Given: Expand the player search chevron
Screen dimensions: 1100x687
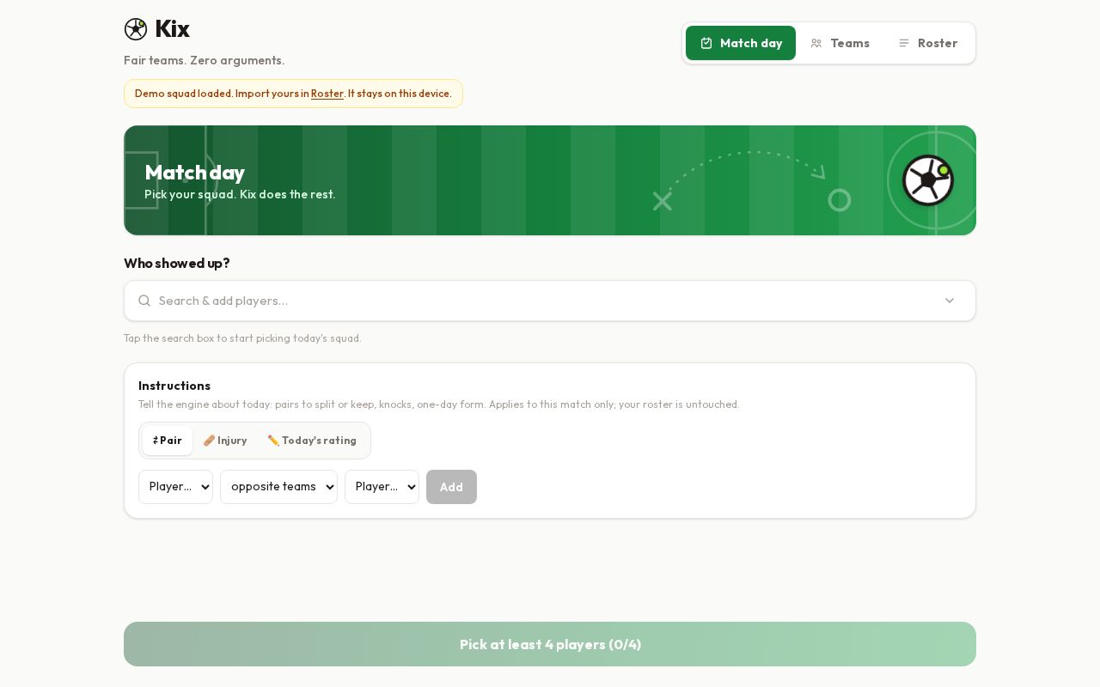Looking at the screenshot, I should click(950, 301).
